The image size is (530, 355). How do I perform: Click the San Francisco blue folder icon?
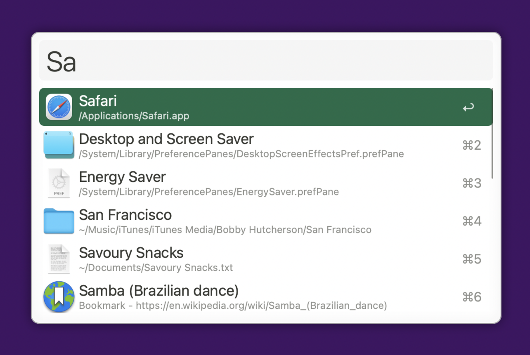(x=59, y=221)
